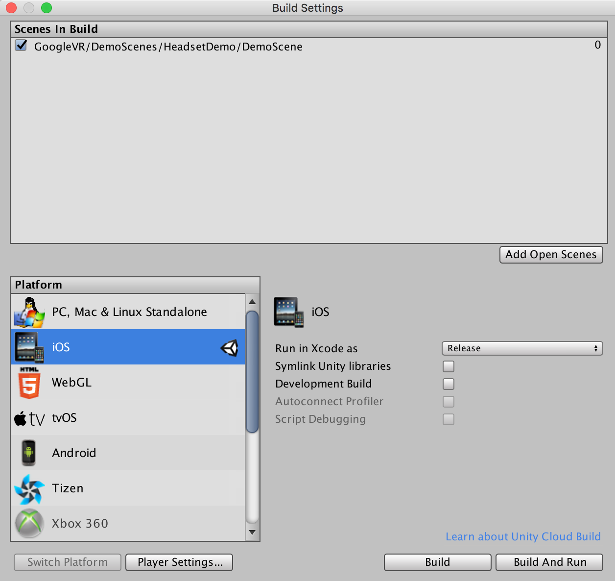Screen dimensions: 615x581
Task: Select the Android platform
Action: click(128, 453)
